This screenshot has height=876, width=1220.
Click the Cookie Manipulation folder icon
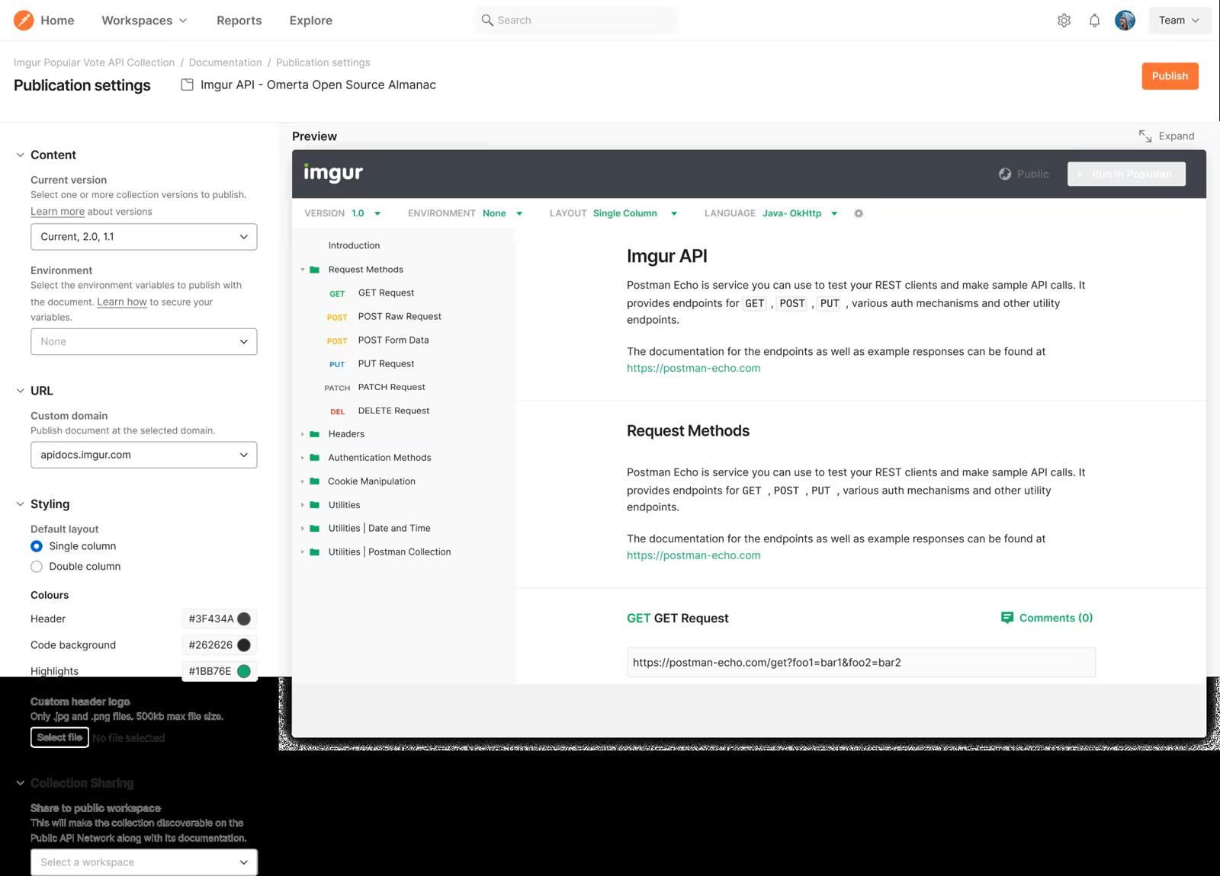[x=314, y=481]
